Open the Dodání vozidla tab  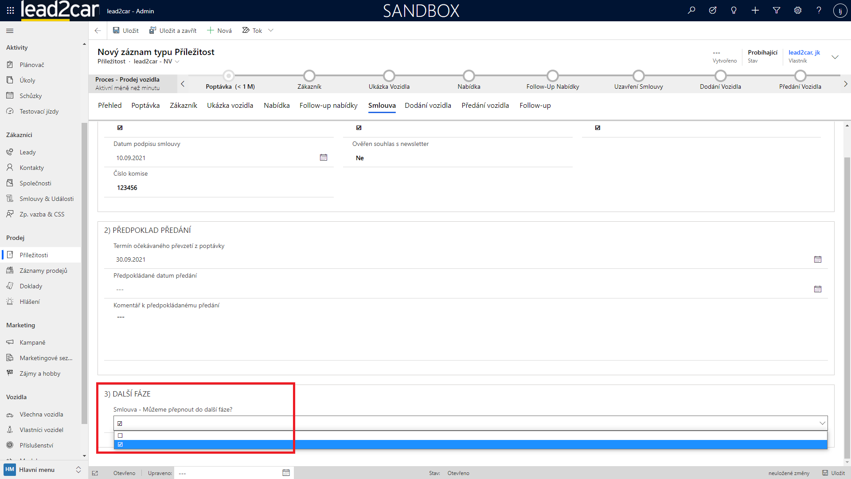click(x=428, y=106)
